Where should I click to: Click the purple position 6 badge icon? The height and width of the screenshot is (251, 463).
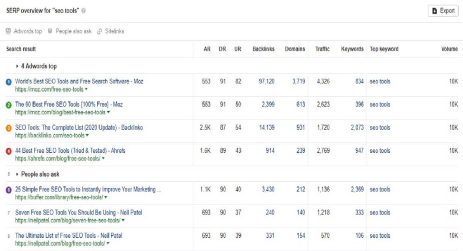tap(9, 190)
